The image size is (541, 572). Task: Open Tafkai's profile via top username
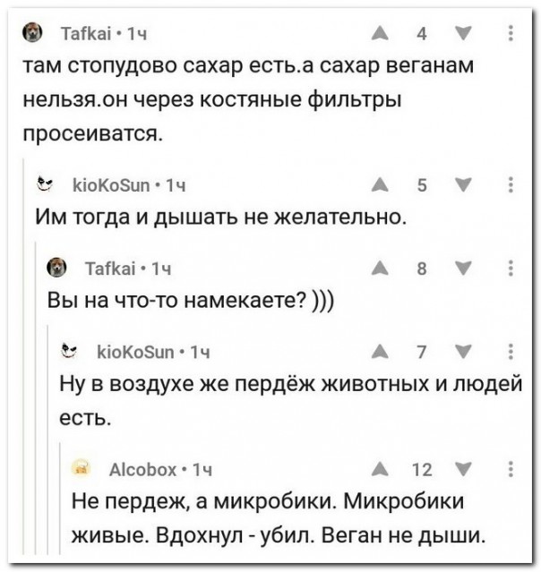pyautogui.click(x=87, y=34)
